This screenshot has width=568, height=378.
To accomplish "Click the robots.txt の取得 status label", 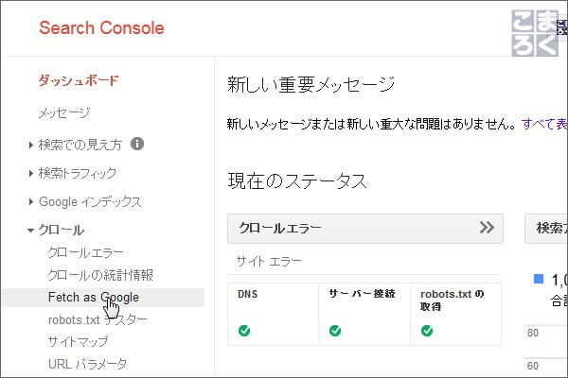I will pyautogui.click(x=453, y=301).
